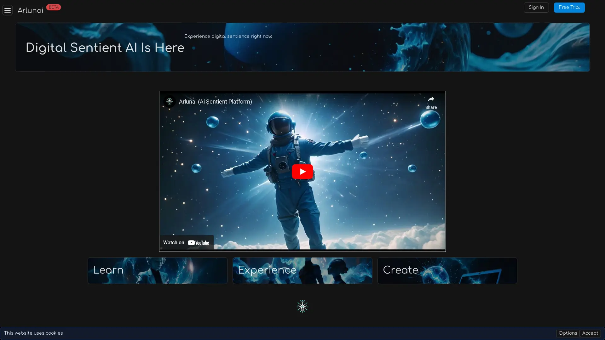605x340 pixels.
Task: Click the Sign In button
Action: (536, 8)
